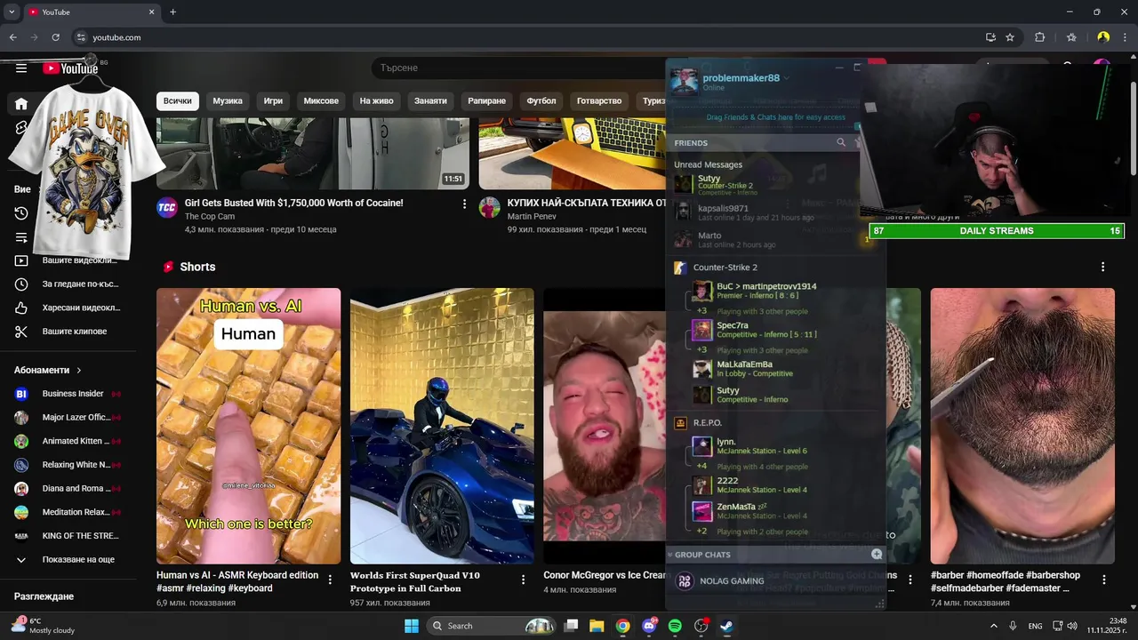The width and height of the screenshot is (1138, 640).
Task: Open The Cop Cam channel avatar
Action: (167, 208)
